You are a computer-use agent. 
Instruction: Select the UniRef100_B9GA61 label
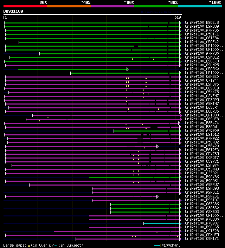202,181
